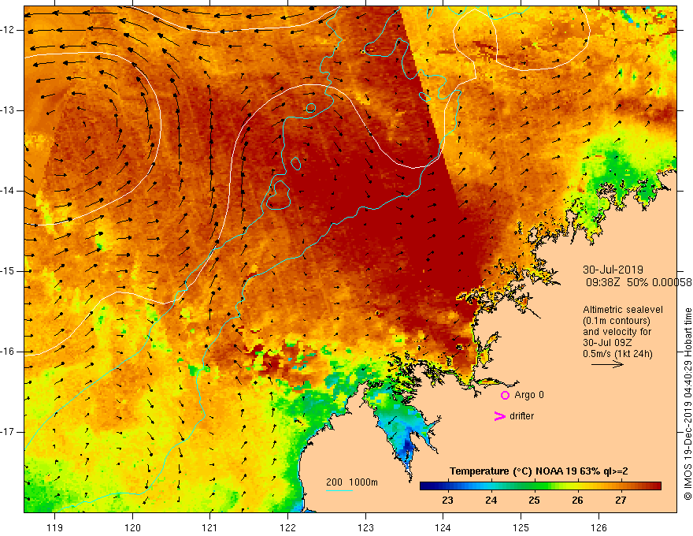
Task: Click the '30-Jul-2019' date text
Action: pyautogui.click(x=613, y=270)
